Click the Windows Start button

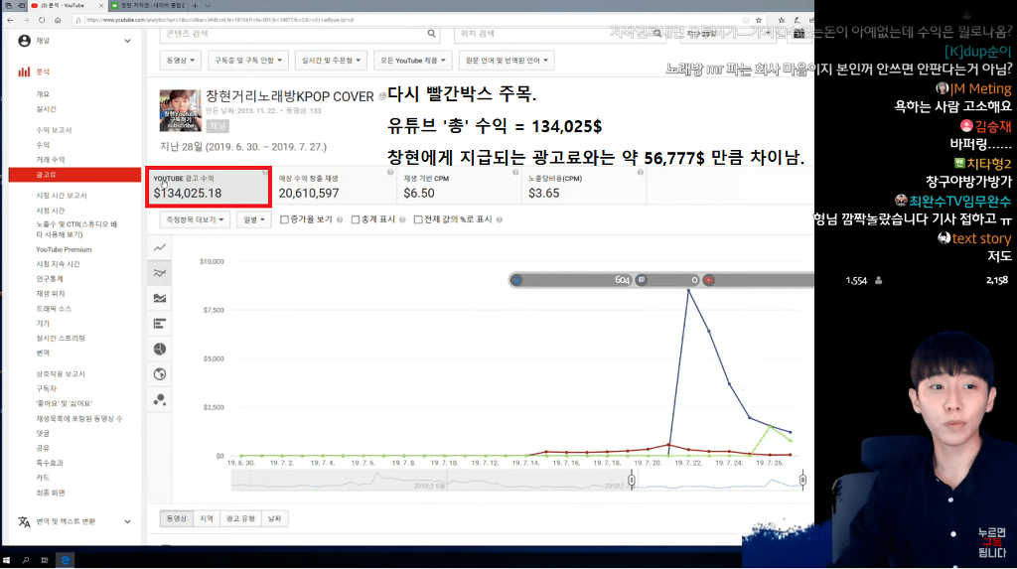(x=7, y=560)
